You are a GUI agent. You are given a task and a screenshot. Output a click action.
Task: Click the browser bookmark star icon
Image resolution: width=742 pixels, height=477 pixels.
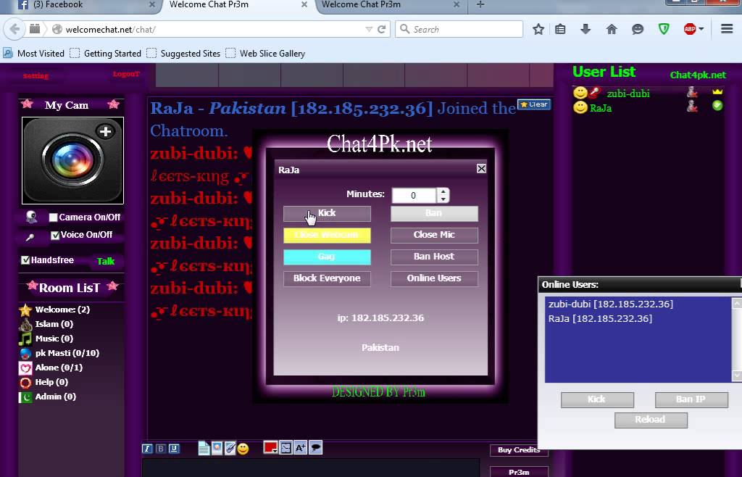538,29
